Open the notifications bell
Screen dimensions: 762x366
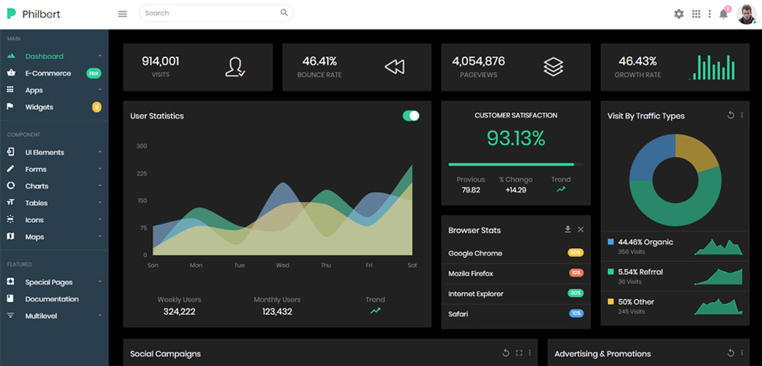pyautogui.click(x=724, y=14)
